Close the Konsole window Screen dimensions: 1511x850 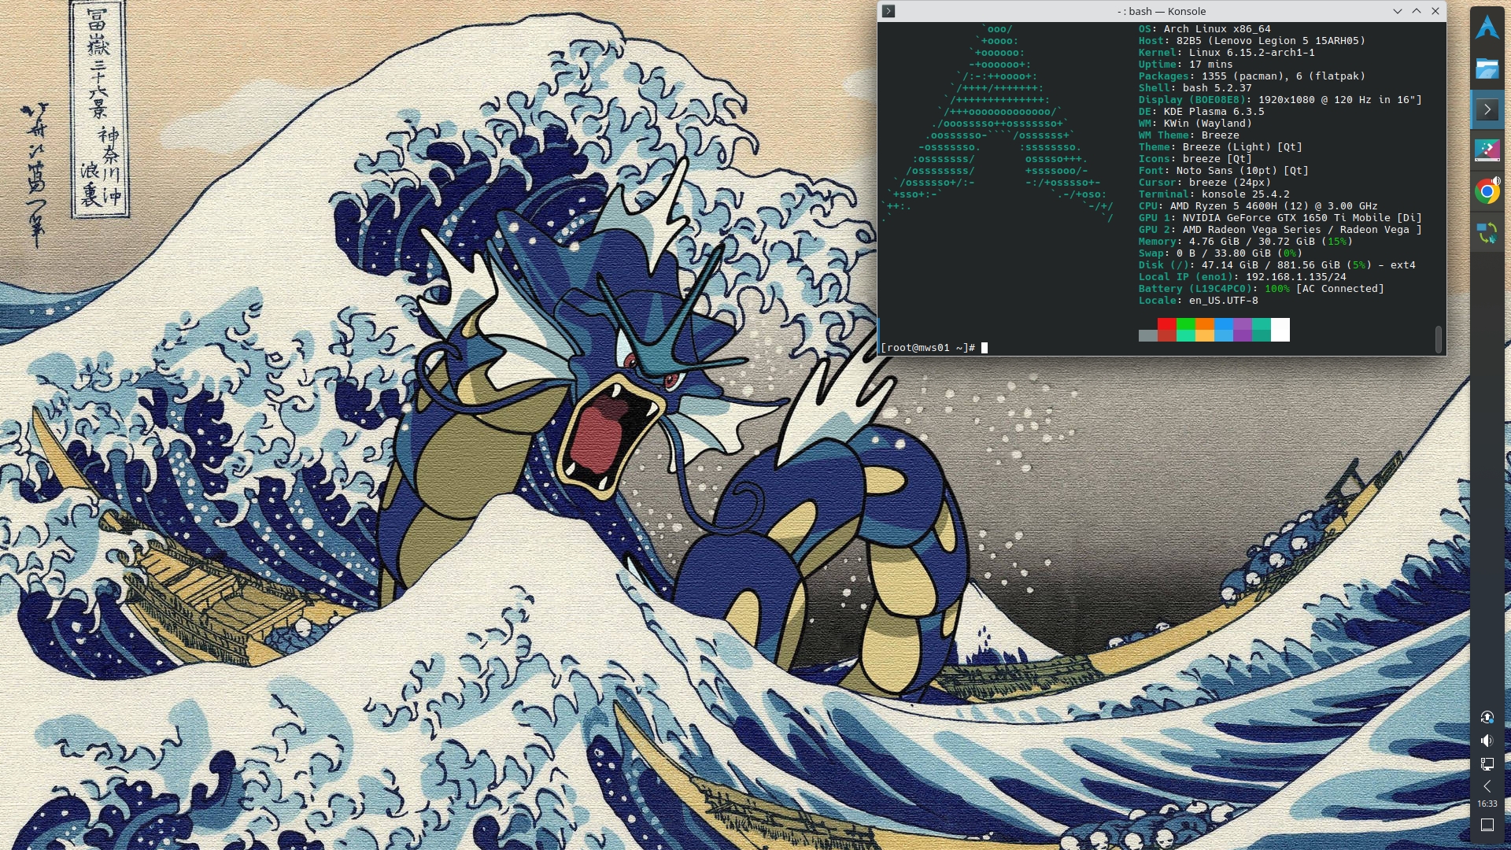tap(1435, 11)
